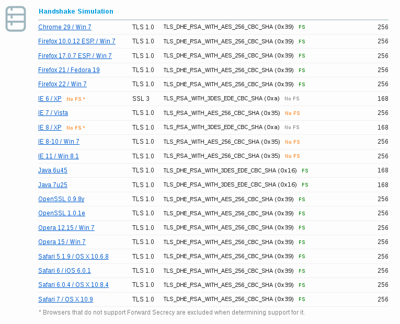Open the IE 8-10 / Win 7 link
This screenshot has height=324, width=400.
[x=59, y=142]
